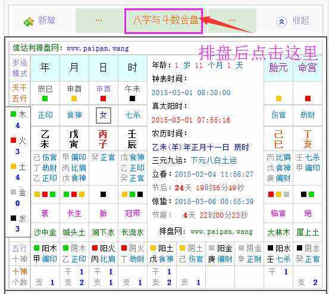Click the green star 新增 icon

(x=29, y=21)
